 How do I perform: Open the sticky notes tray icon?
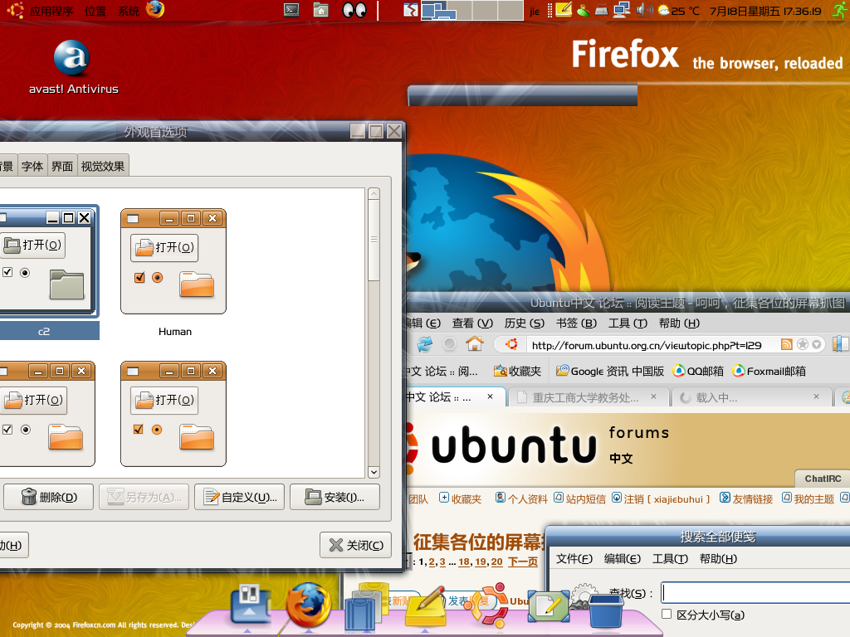(x=564, y=10)
